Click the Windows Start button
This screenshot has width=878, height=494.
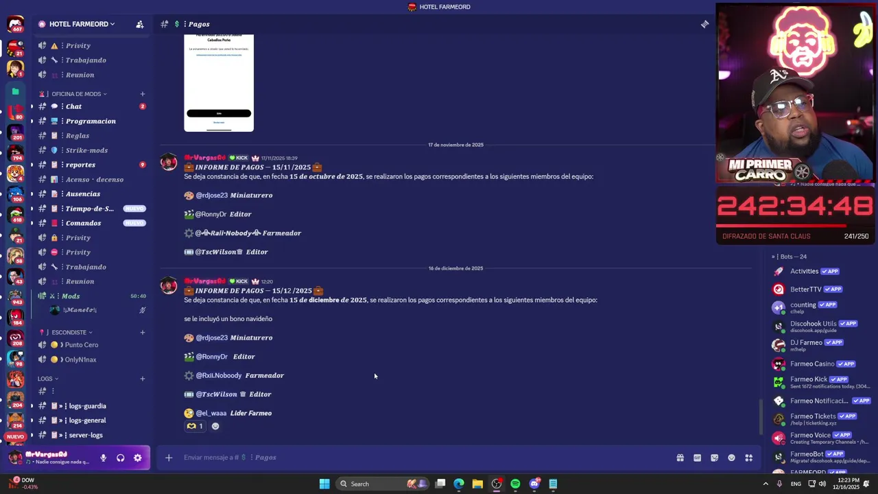324,484
